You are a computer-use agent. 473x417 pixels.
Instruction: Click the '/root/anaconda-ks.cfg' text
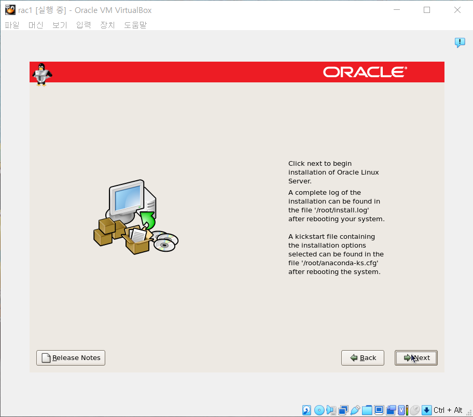(x=340, y=263)
